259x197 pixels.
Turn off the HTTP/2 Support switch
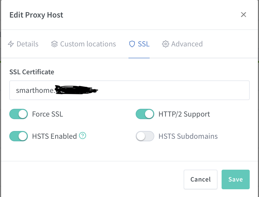[x=145, y=114]
